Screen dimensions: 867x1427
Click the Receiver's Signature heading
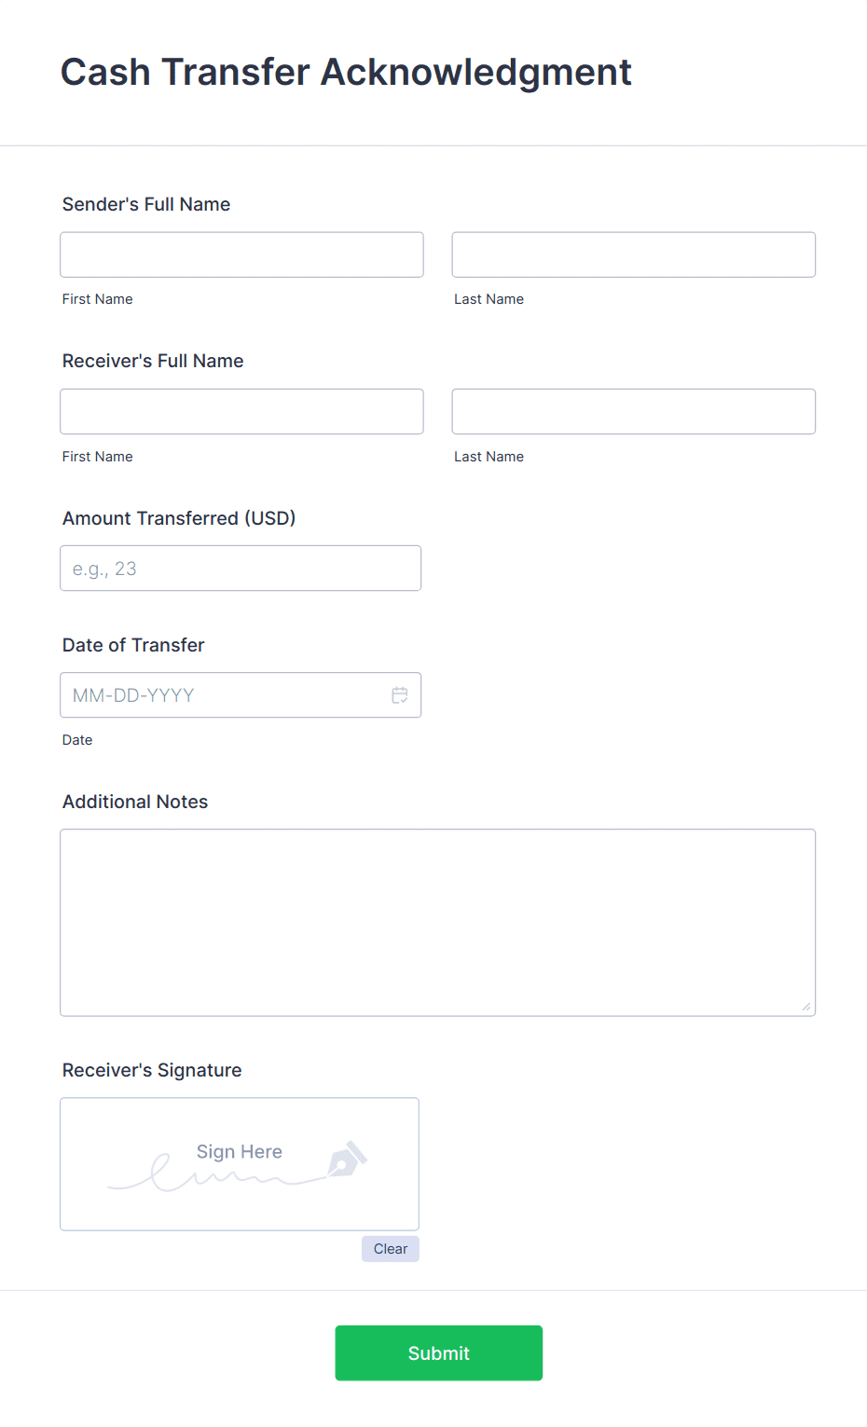pyautogui.click(x=151, y=1070)
